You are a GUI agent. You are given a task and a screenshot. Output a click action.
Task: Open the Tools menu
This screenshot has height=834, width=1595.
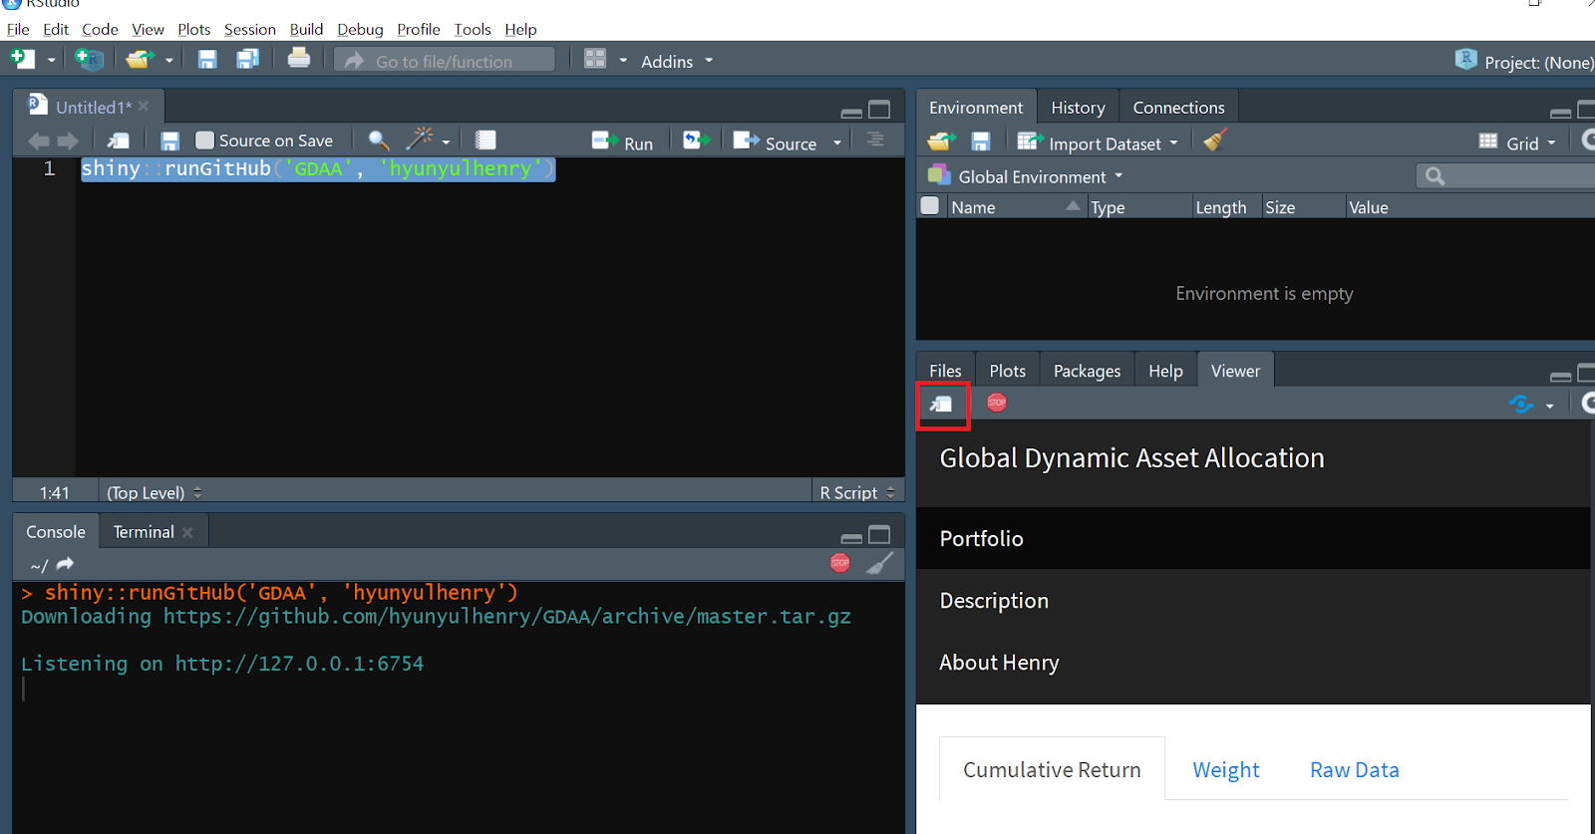tap(473, 29)
